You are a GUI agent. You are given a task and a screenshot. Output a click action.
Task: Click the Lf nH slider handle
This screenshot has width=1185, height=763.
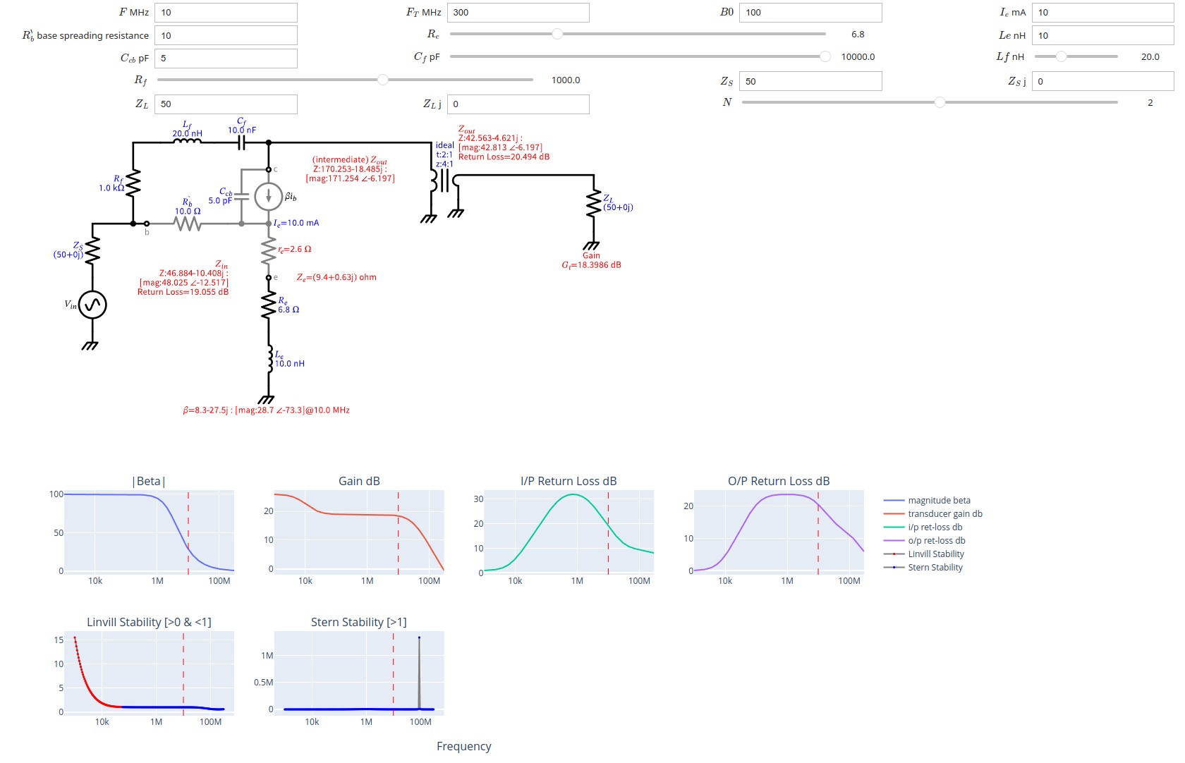[x=1061, y=56]
